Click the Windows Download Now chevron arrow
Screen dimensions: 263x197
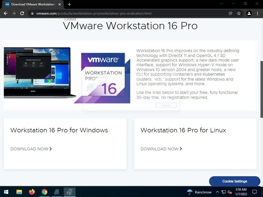click(x=51, y=149)
